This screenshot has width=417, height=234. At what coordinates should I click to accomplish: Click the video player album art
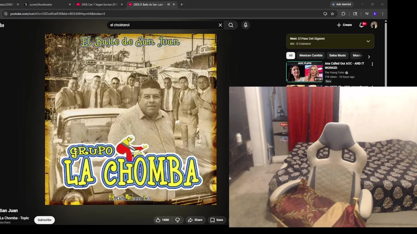pyautogui.click(x=131, y=119)
